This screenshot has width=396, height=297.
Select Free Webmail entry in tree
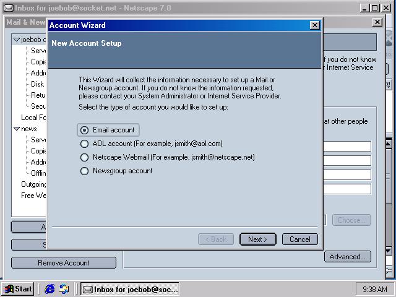(x=33, y=196)
